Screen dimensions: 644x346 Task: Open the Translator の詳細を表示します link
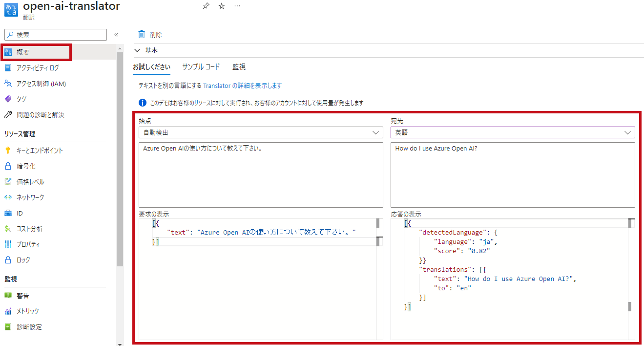pyautogui.click(x=243, y=86)
